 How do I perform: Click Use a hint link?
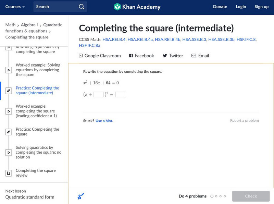click(x=104, y=121)
